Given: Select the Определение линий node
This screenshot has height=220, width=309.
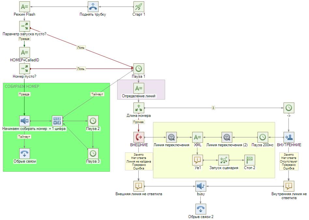Looking at the screenshot, I should tap(139, 88).
